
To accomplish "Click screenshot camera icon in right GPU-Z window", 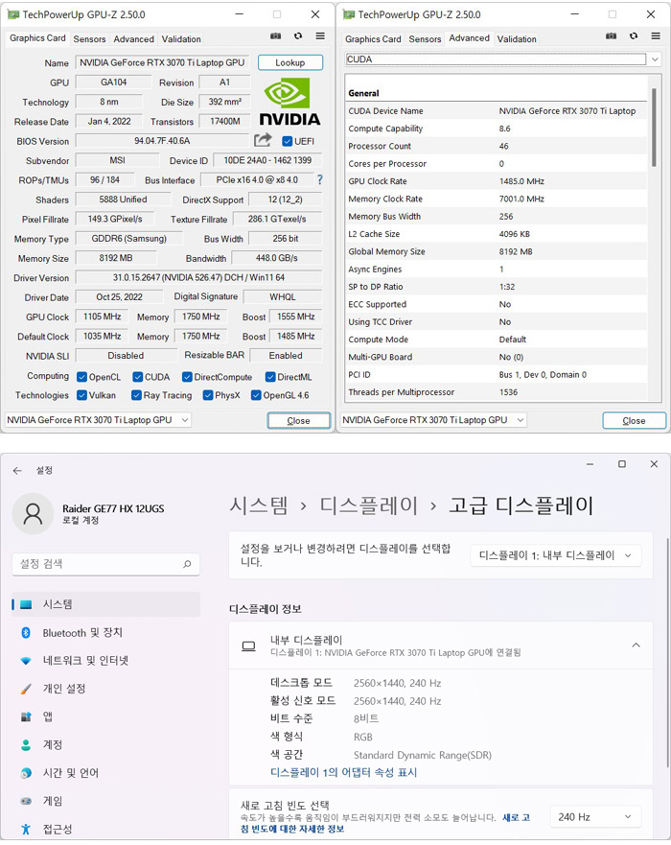I will point(612,36).
